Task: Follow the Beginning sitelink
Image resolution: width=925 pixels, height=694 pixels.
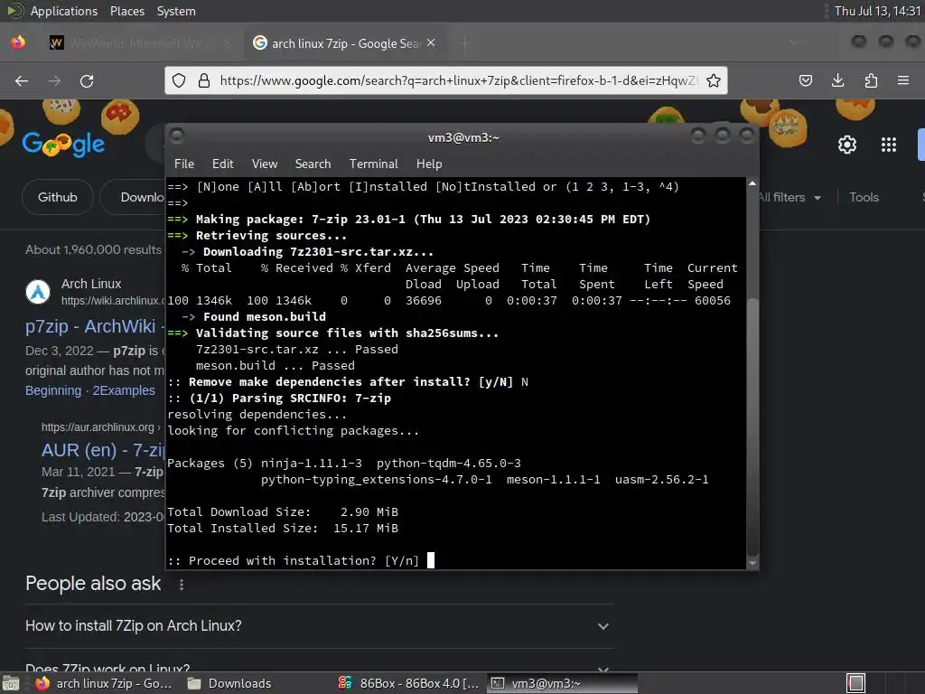Action: coord(53,390)
